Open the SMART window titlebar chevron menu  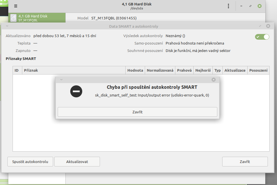(x=7, y=26)
